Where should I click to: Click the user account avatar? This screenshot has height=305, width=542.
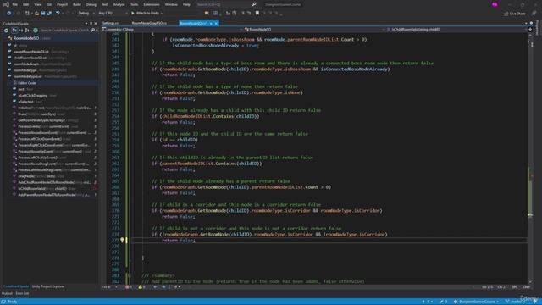(x=495, y=4)
